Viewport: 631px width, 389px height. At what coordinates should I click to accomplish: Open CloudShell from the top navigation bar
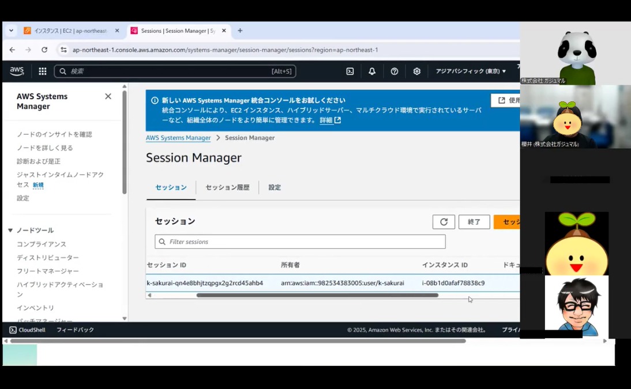pyautogui.click(x=350, y=71)
